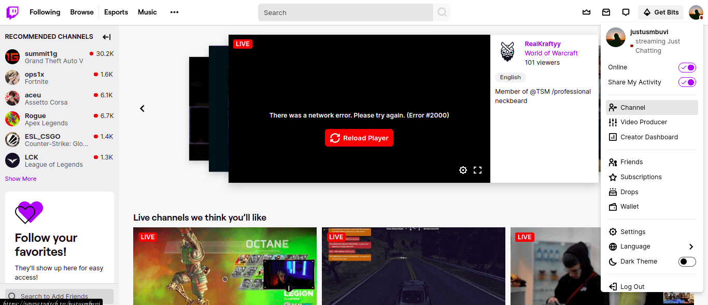Click the Twitch logo home icon
The width and height of the screenshot is (708, 305).
point(12,12)
